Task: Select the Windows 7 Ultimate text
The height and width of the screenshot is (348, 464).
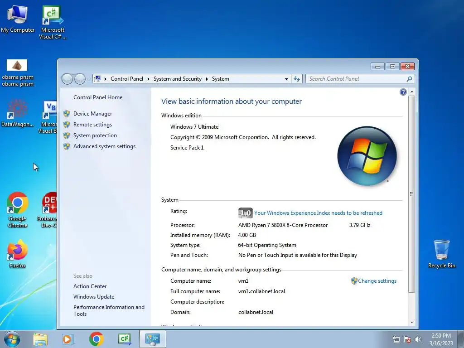Action: (x=194, y=127)
